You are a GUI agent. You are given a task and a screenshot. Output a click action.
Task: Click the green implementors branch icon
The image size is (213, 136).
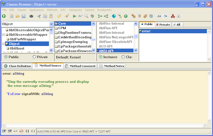(106, 16)
